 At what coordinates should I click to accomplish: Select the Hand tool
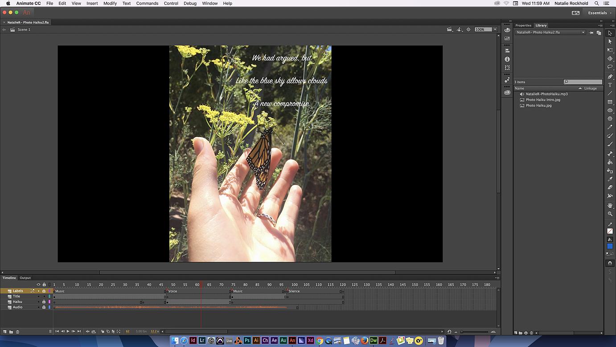pos(610,206)
